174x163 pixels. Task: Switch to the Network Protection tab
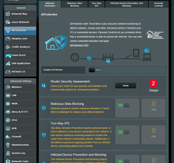click(x=50, y=4)
